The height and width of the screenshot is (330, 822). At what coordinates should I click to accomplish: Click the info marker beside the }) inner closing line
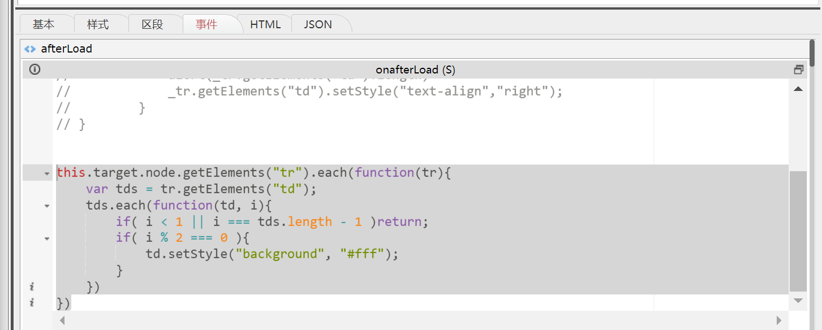pyautogui.click(x=32, y=287)
